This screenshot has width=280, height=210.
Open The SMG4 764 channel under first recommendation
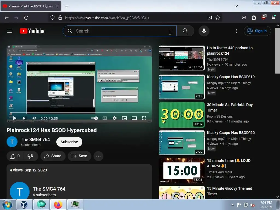218,59
